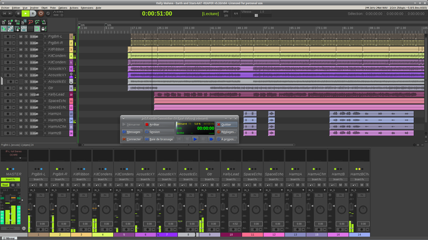Viewport: 428px width, 240px height.
Task: Solo the Gtr track in track list
Action: [26, 88]
